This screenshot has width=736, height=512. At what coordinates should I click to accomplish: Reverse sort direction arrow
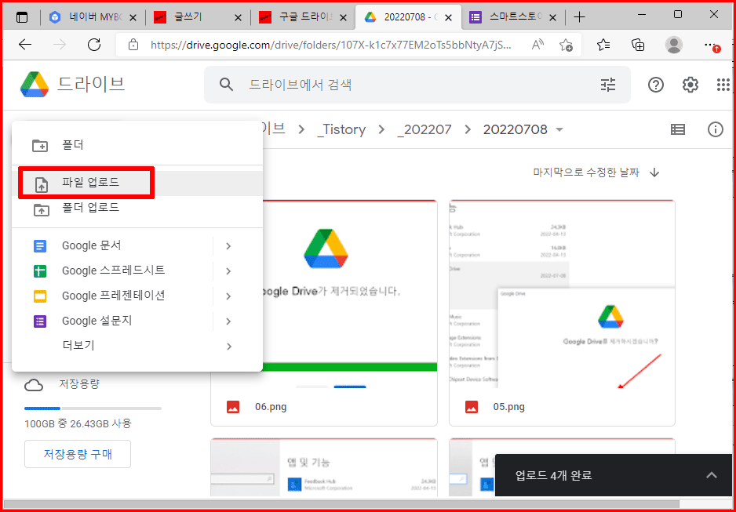654,173
